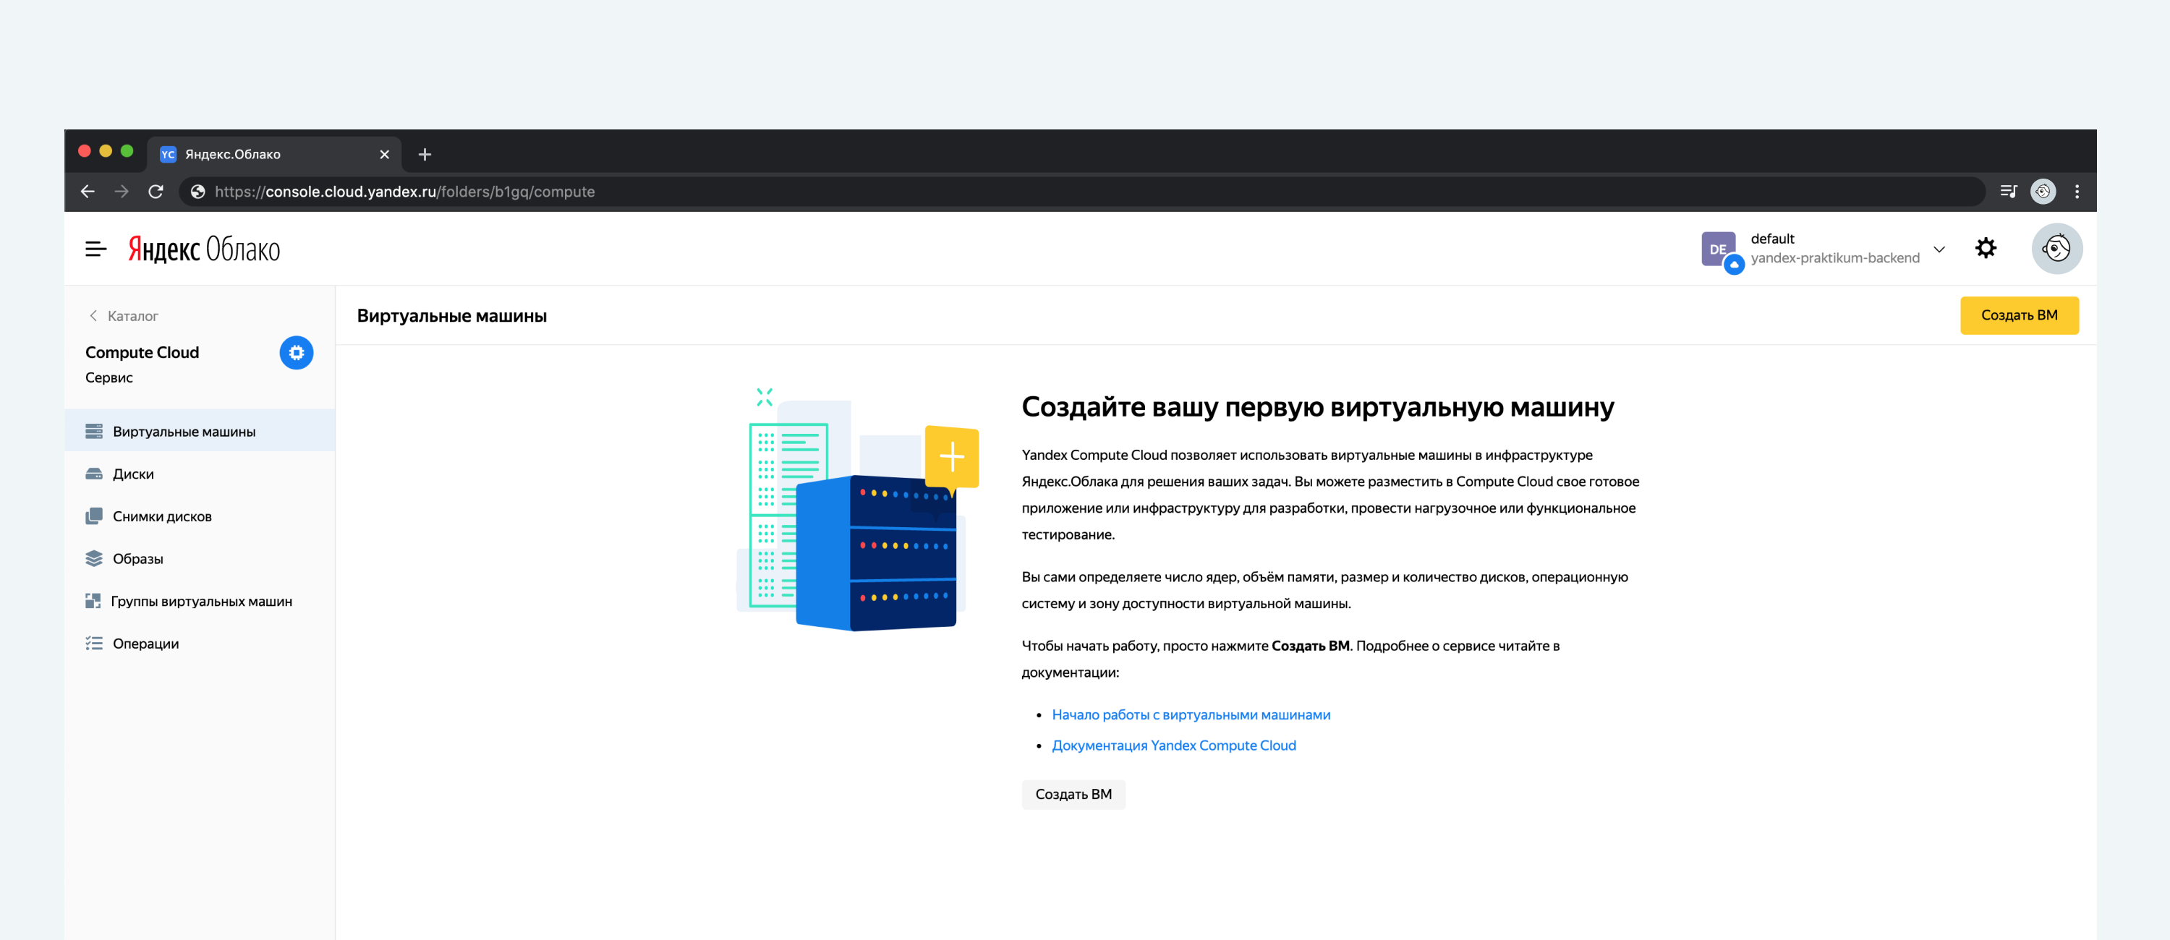Click the yellow Создать ВМ button

pos(2020,315)
